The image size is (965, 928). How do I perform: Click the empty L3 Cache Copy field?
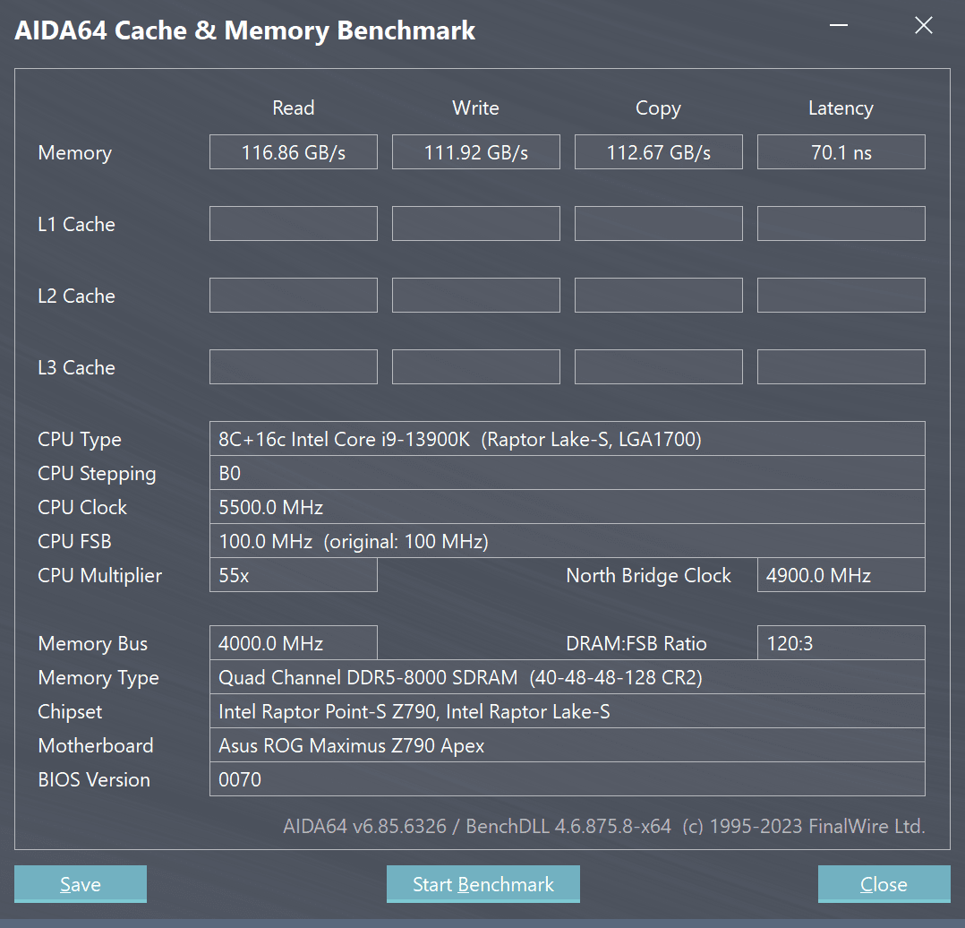pos(659,367)
